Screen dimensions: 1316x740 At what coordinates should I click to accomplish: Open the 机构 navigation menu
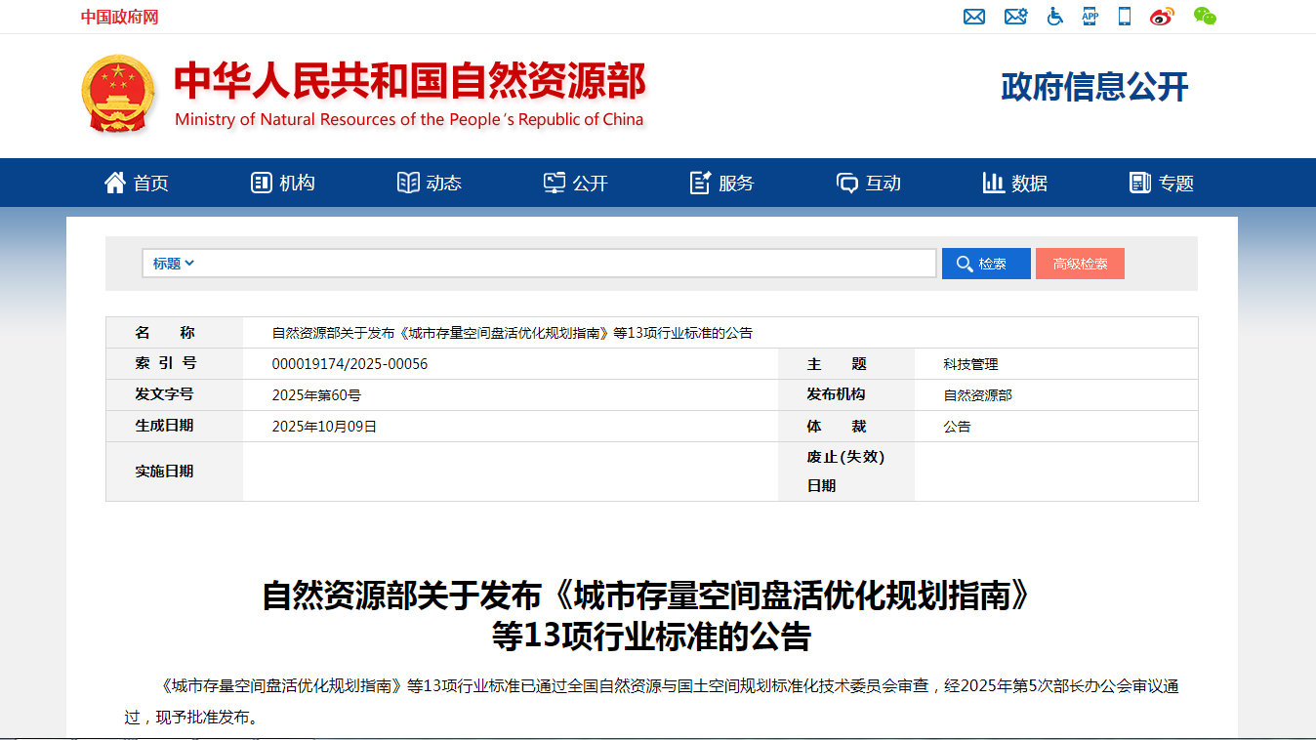[283, 183]
